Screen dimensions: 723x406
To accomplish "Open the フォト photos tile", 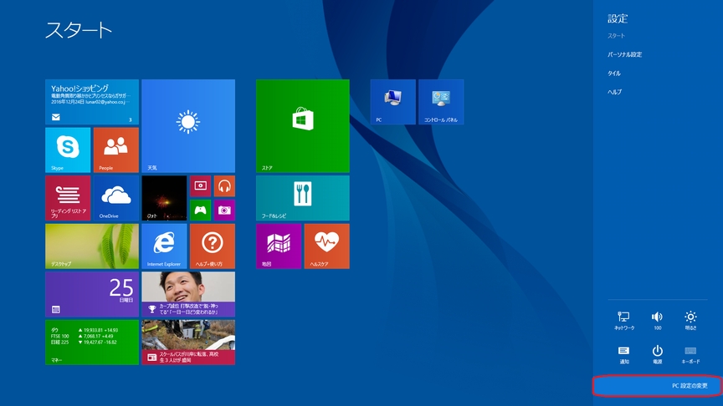I will tap(164, 198).
